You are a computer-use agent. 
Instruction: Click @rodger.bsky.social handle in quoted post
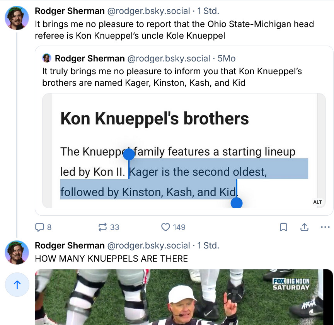tap(169, 59)
